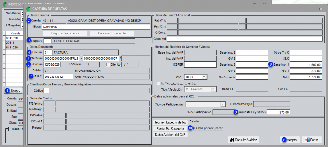Click the Base Imp. 3 field
The height and width of the screenshot is (147, 328).
[252, 65]
